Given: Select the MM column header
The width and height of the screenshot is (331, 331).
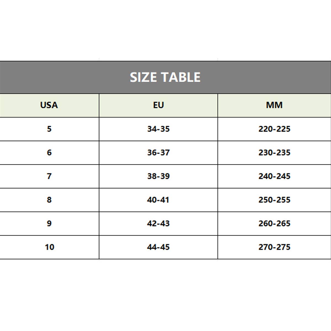Looking at the screenshot, I should pyautogui.click(x=274, y=105).
